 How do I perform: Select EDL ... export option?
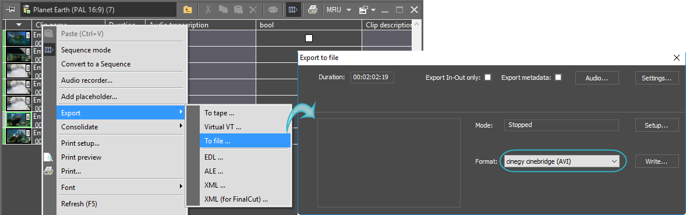click(245, 157)
